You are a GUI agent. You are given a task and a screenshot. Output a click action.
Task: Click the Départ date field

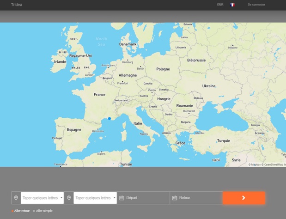pos(146,198)
